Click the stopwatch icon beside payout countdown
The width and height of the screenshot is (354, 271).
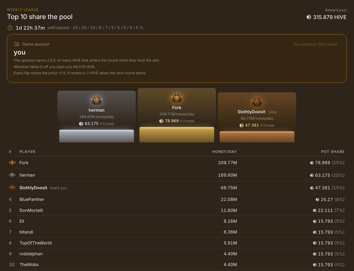(10, 28)
